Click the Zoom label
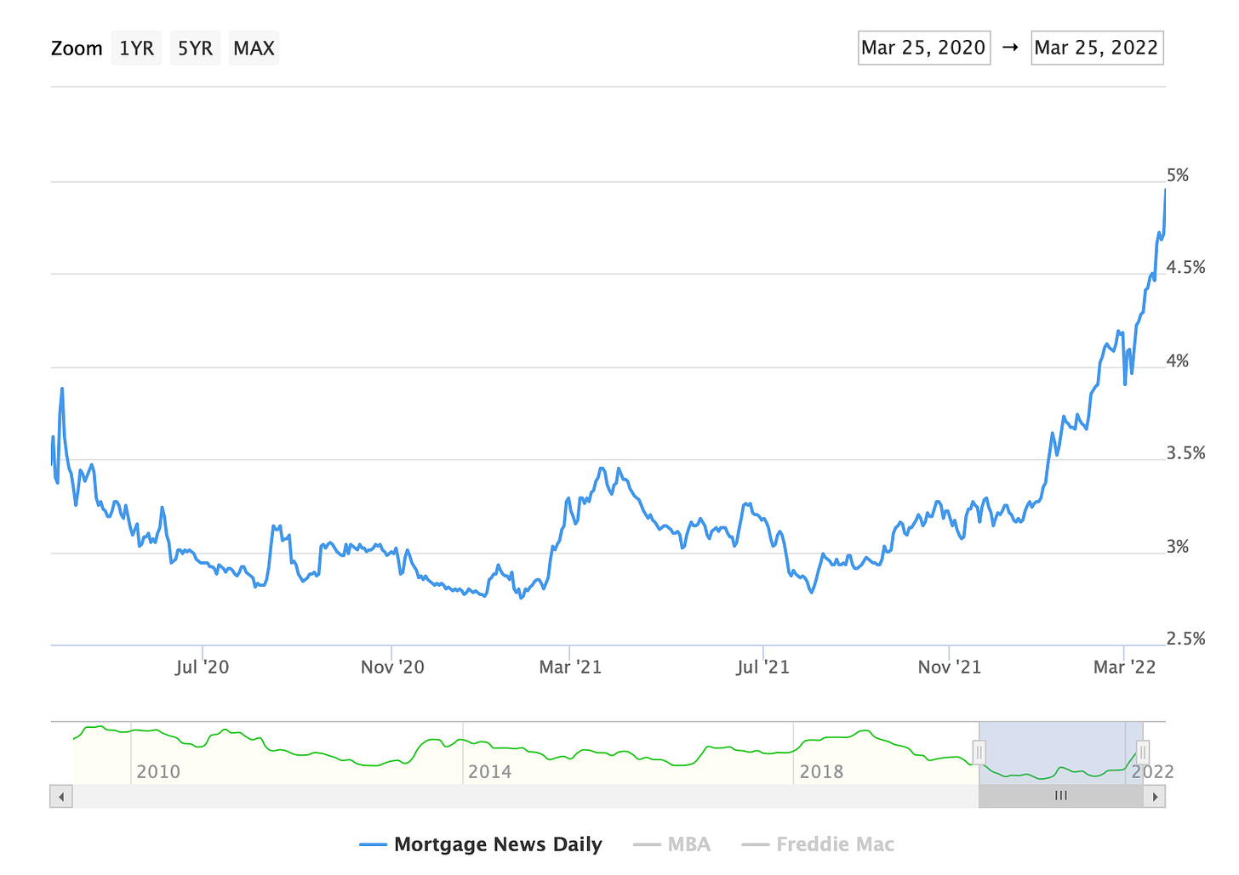 (x=77, y=48)
